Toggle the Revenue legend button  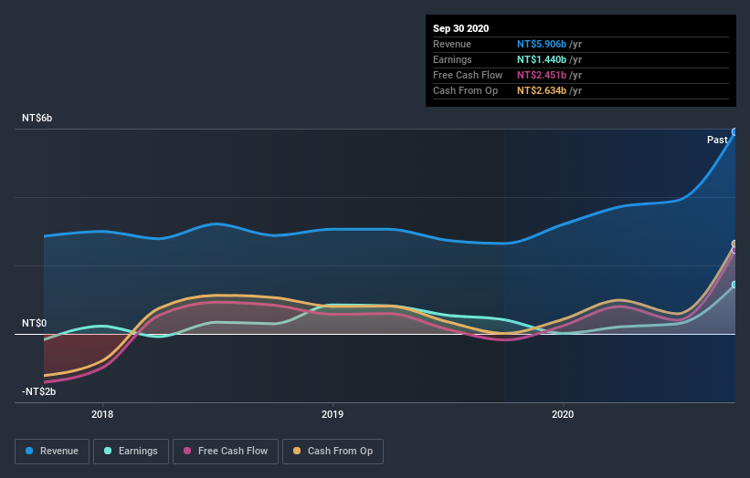click(52, 452)
